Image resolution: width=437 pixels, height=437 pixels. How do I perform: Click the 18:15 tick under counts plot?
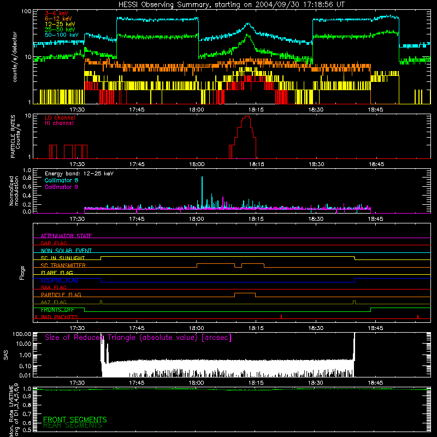[x=256, y=110]
